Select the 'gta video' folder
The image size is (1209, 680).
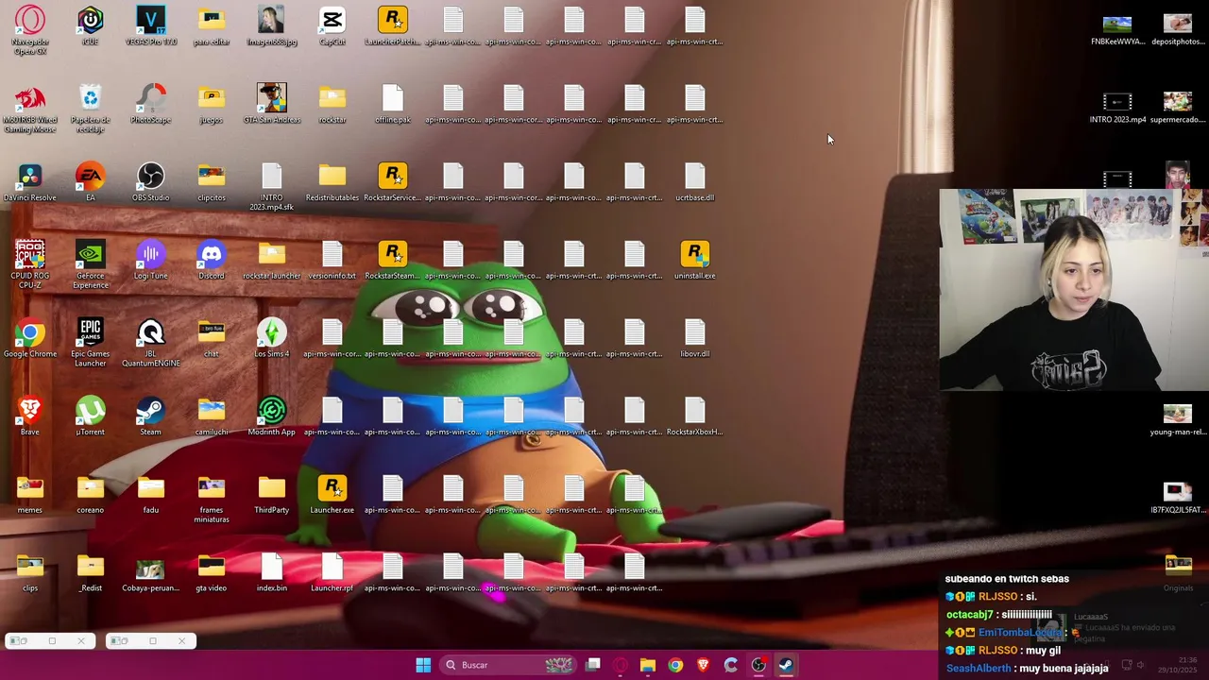point(212,572)
